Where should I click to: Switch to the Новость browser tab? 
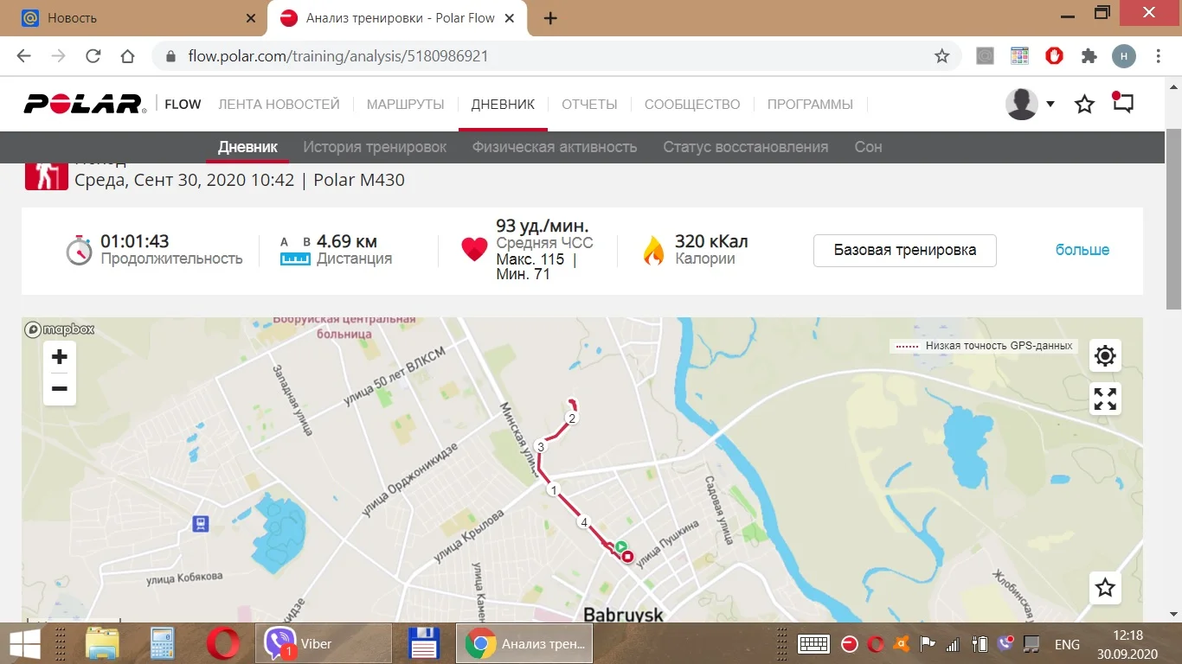(138, 18)
